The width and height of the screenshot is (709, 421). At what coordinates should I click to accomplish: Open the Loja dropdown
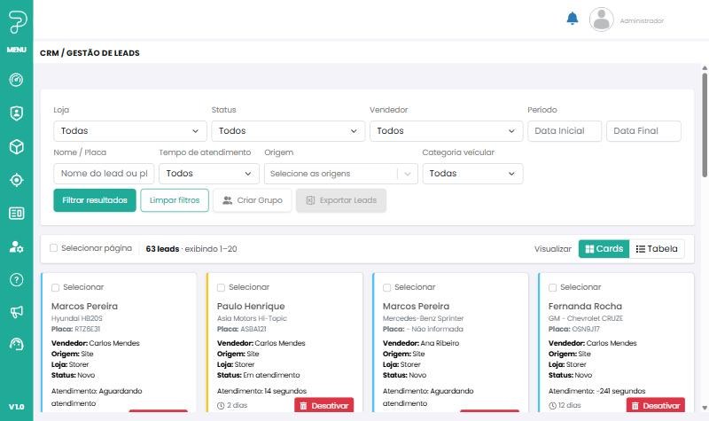tap(129, 130)
